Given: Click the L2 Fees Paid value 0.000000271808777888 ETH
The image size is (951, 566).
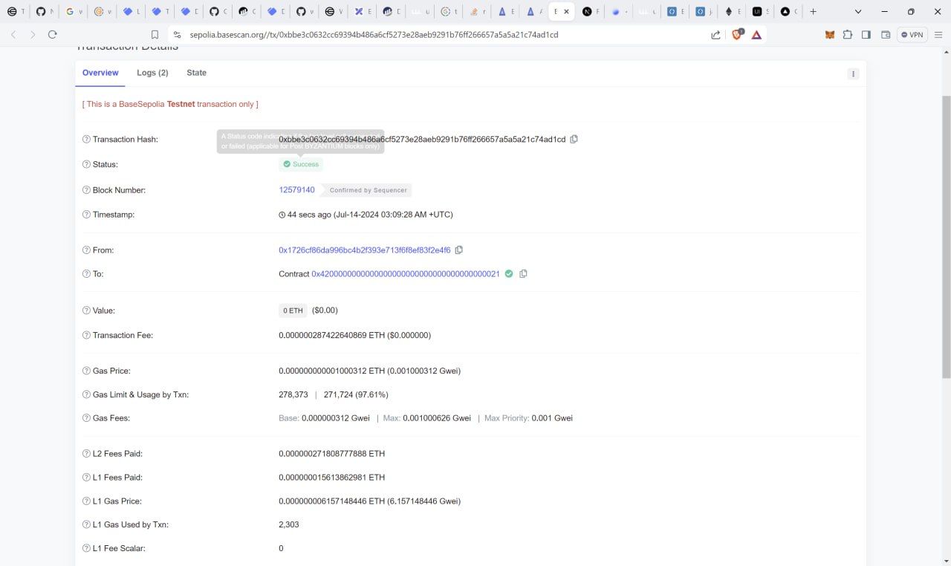Looking at the screenshot, I should (x=331, y=454).
